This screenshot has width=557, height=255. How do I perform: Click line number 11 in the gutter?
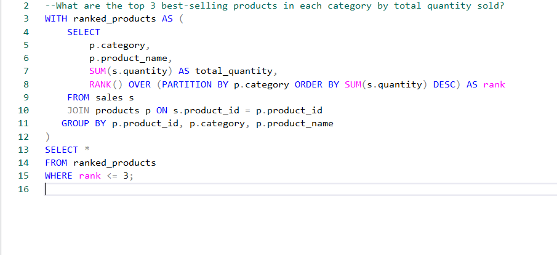tap(23, 123)
